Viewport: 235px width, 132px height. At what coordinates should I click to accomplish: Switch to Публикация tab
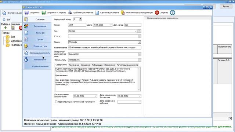click(97, 65)
